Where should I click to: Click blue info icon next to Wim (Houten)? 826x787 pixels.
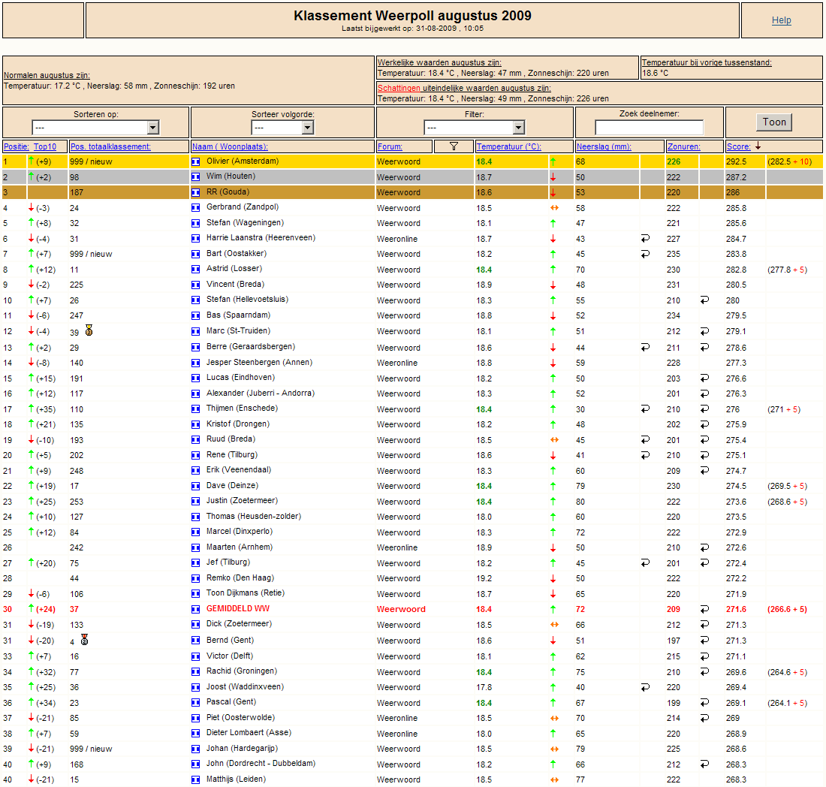(195, 177)
